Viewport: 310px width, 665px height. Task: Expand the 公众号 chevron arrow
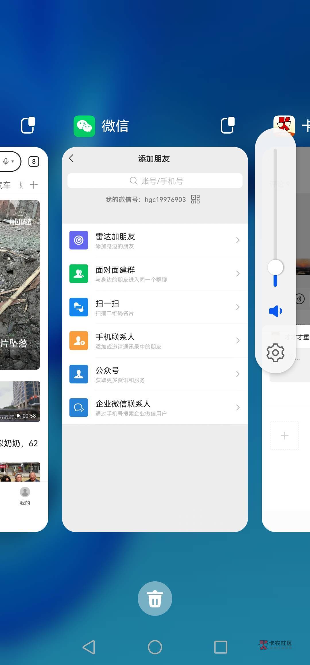point(238,374)
